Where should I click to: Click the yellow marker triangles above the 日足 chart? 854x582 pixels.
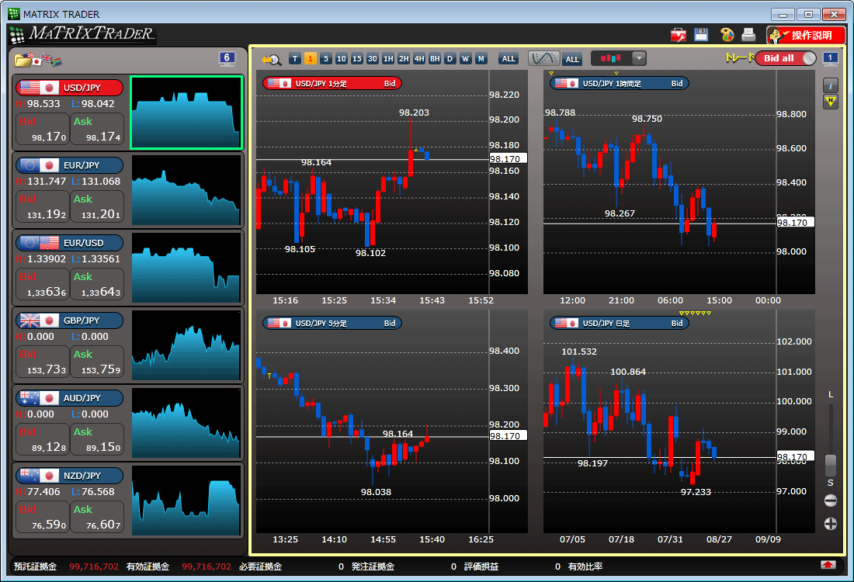tap(695, 313)
